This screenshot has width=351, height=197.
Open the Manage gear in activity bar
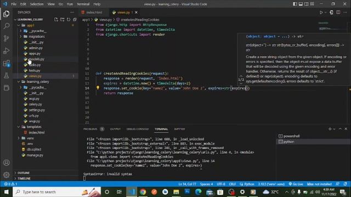pyautogui.click(x=6, y=175)
